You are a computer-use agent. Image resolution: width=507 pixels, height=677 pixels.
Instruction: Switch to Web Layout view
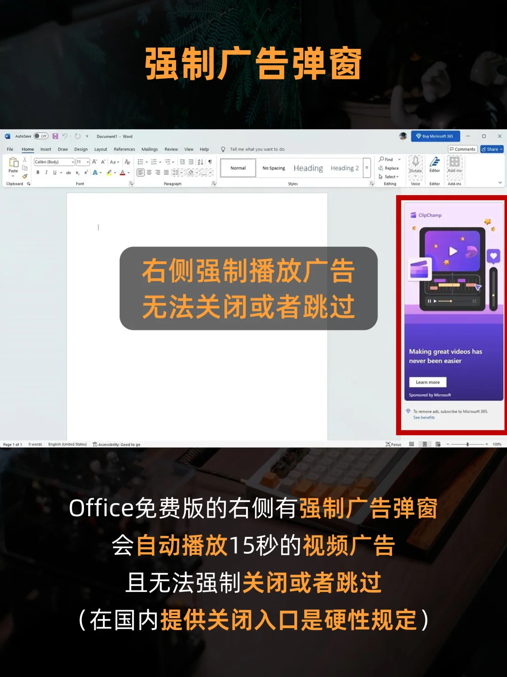438,444
